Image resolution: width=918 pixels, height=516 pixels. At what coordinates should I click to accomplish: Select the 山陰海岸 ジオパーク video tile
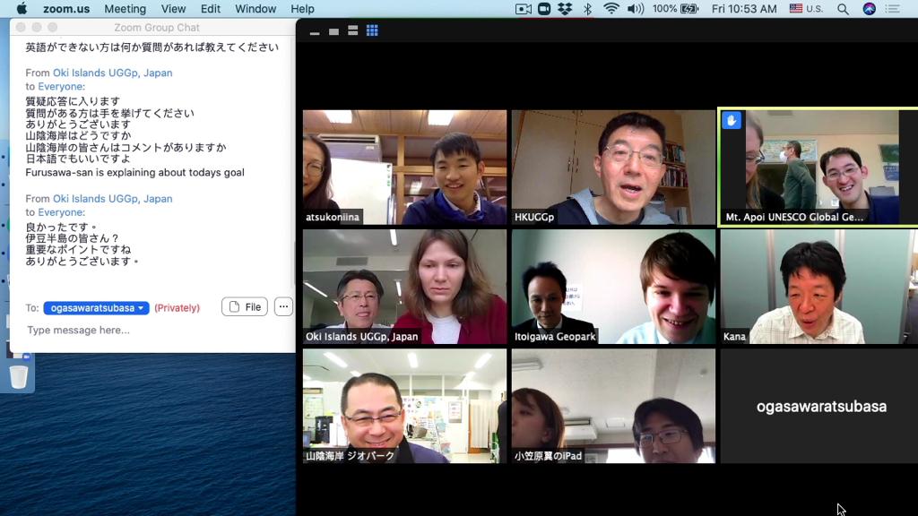tap(404, 406)
